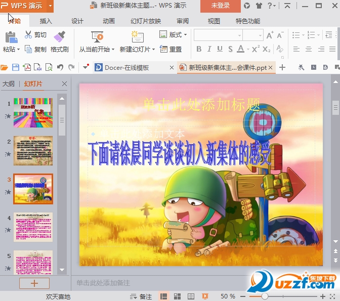The width and height of the screenshot is (340, 301).
Task: Export to PDF icon in quick toolbar
Action: (x=27, y=68)
